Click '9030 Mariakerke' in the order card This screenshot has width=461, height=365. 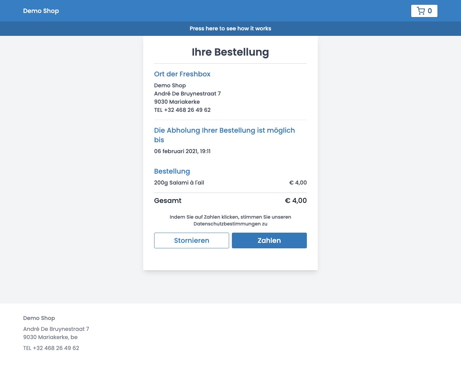coord(177,102)
